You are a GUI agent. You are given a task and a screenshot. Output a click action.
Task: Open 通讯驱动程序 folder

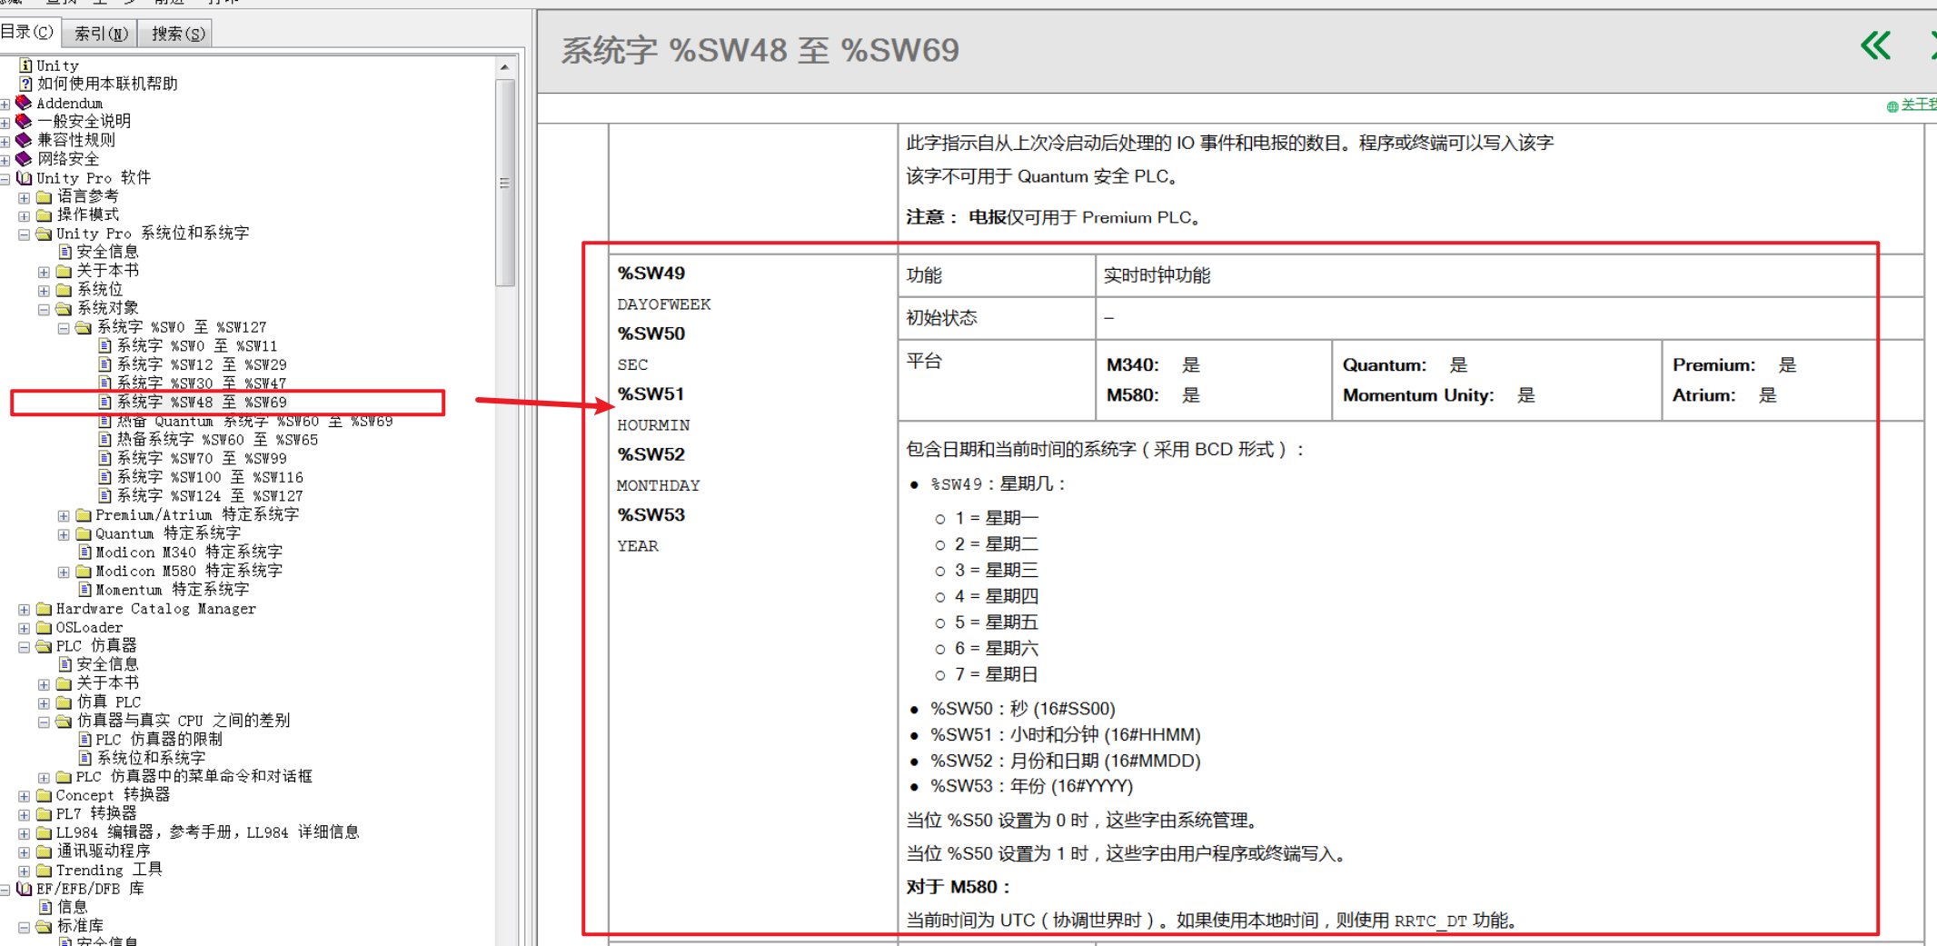click(x=103, y=851)
